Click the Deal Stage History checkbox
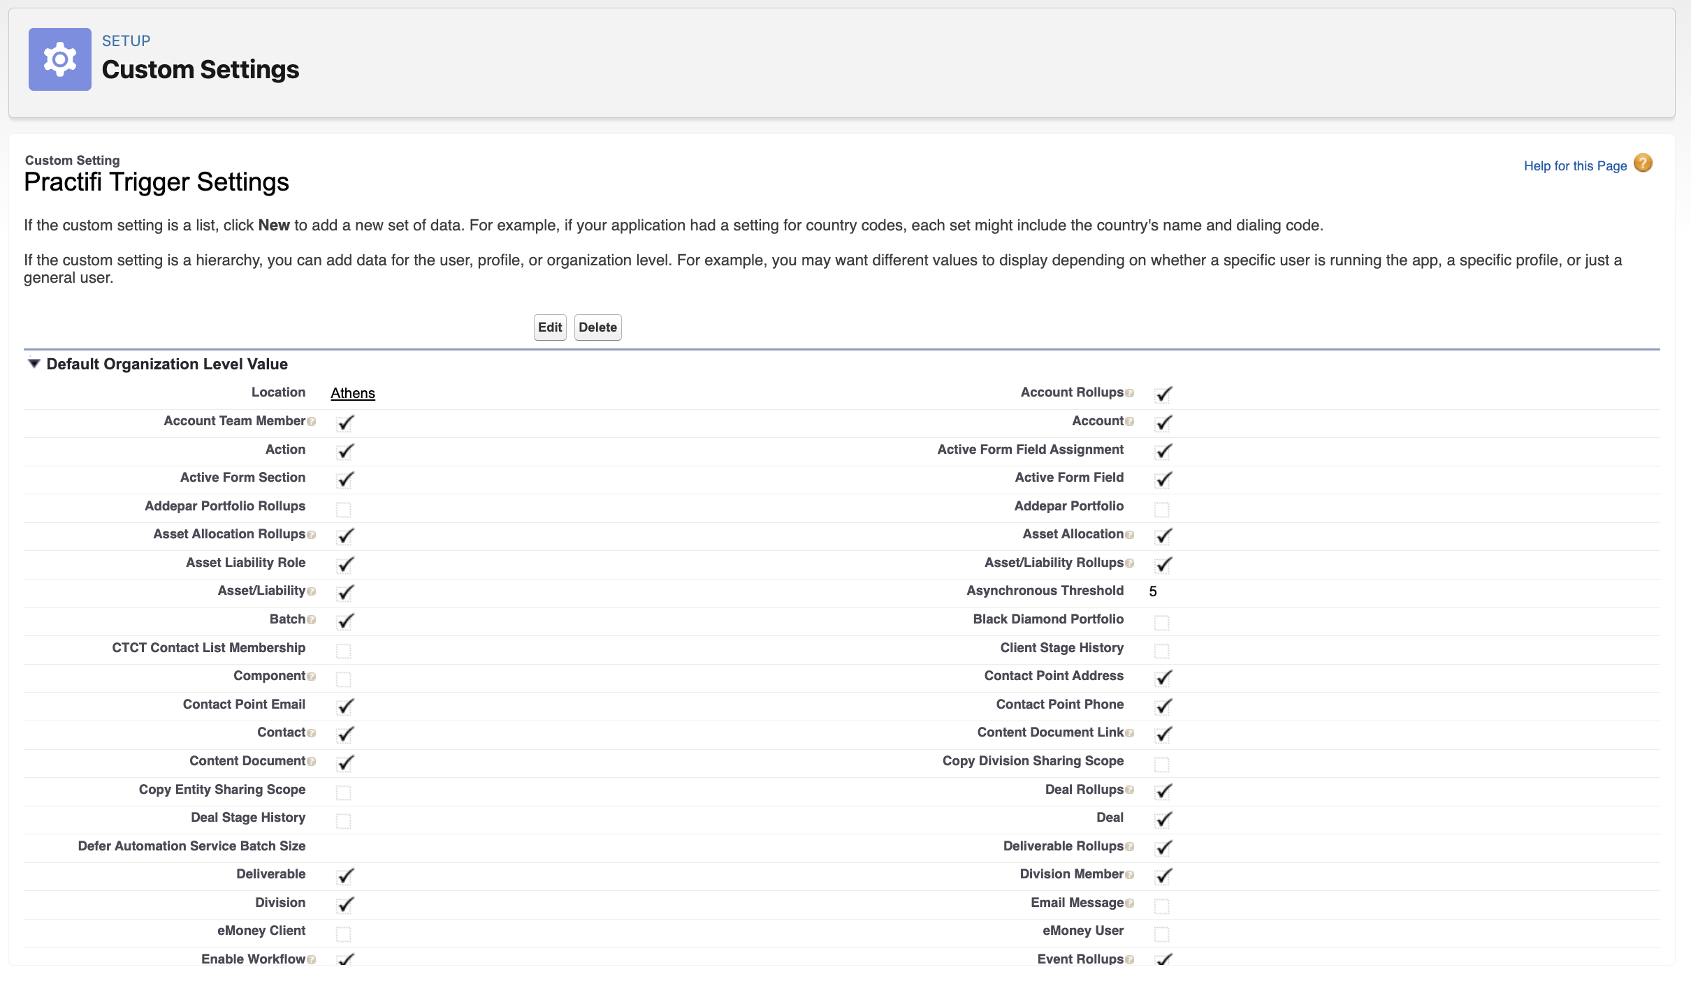Viewport: 1691px width, 981px height. [343, 820]
